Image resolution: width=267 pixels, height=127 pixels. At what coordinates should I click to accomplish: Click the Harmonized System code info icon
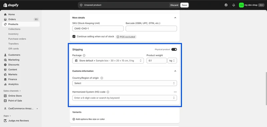coord(108,92)
